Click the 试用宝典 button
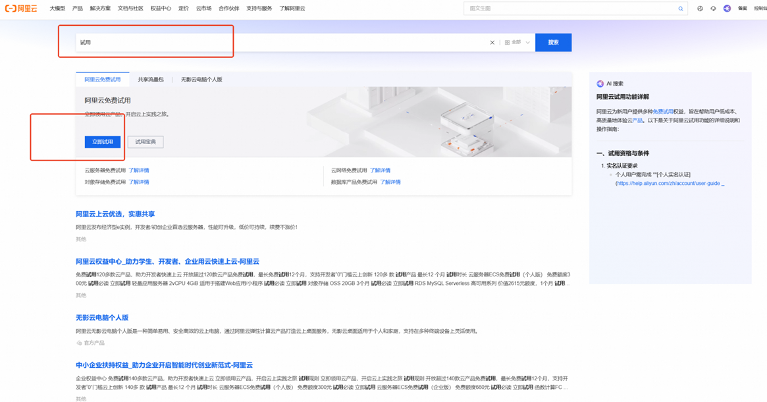 click(145, 142)
